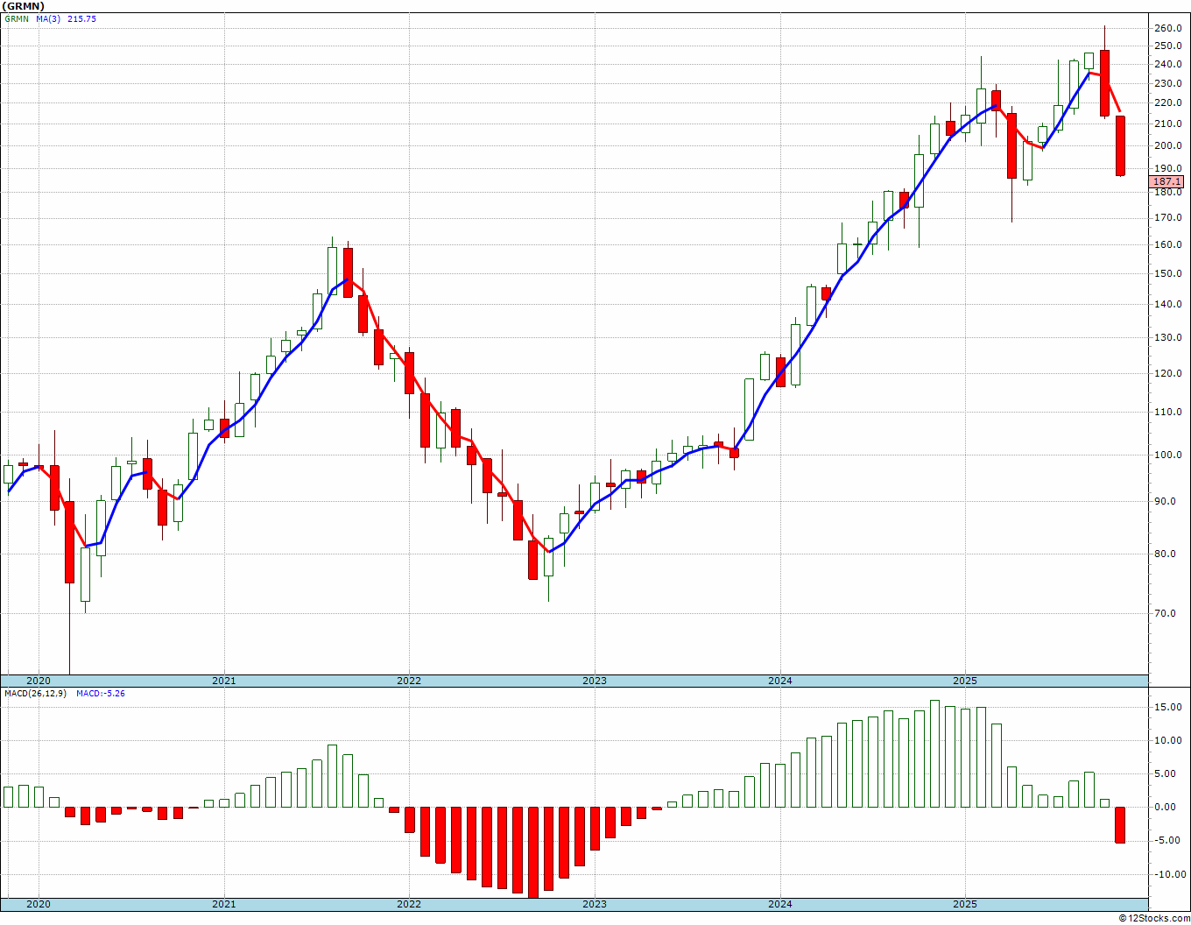
Task: Click the 187.1 current price tag
Action: click(x=1167, y=181)
